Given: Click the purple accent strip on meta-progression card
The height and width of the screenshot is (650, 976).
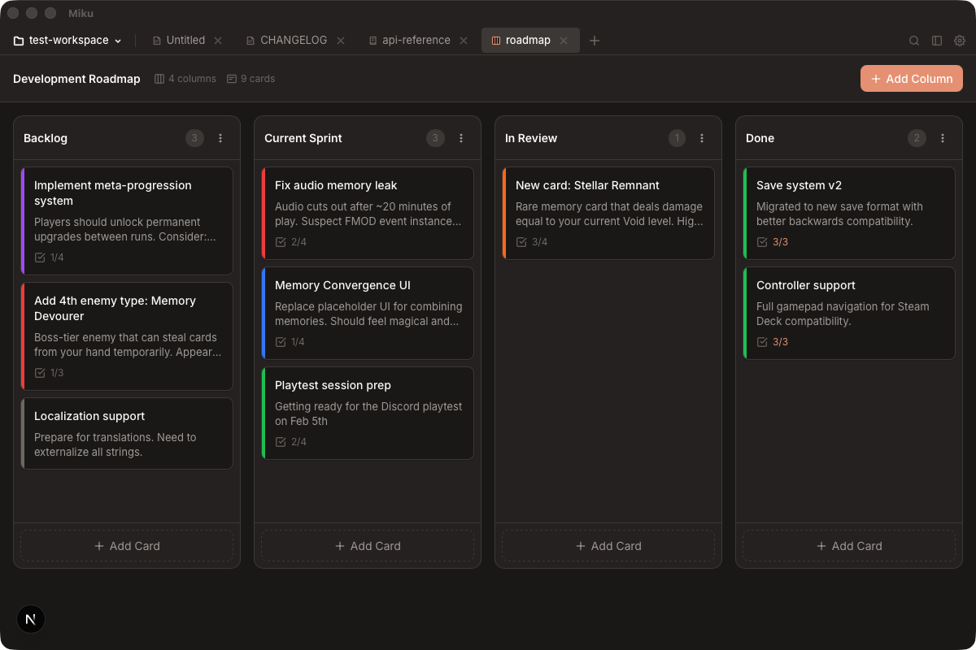Looking at the screenshot, I should [23, 220].
